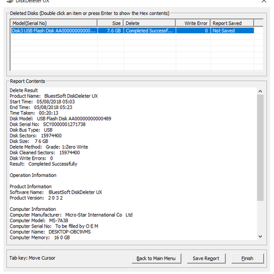The width and height of the screenshot is (274, 274).
Task: Click the Disk Size line in report
Action: 29,141
